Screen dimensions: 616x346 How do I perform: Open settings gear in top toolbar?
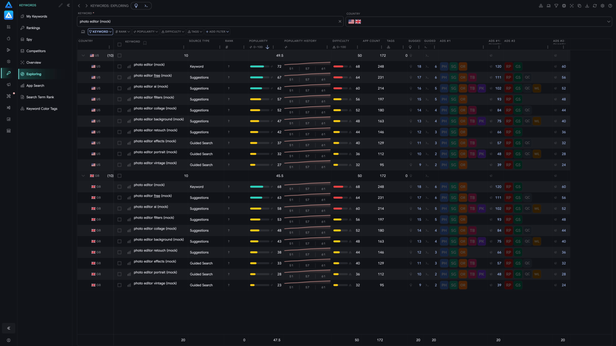pos(602,6)
